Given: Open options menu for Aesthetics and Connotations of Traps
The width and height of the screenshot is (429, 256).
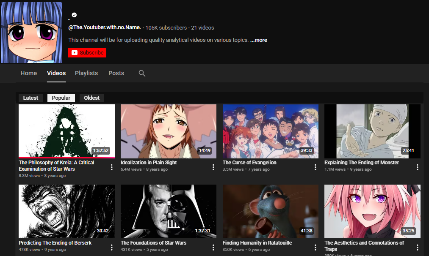Looking at the screenshot, I should (417, 247).
